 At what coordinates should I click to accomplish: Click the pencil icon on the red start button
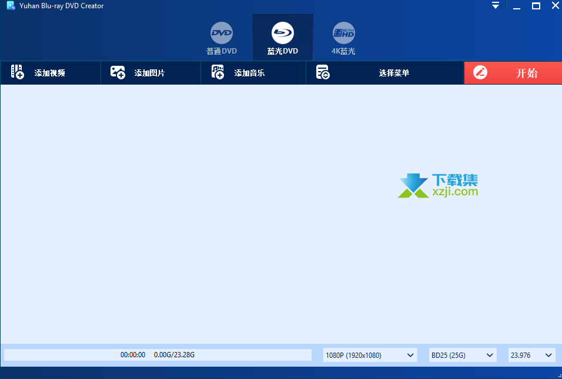click(480, 73)
